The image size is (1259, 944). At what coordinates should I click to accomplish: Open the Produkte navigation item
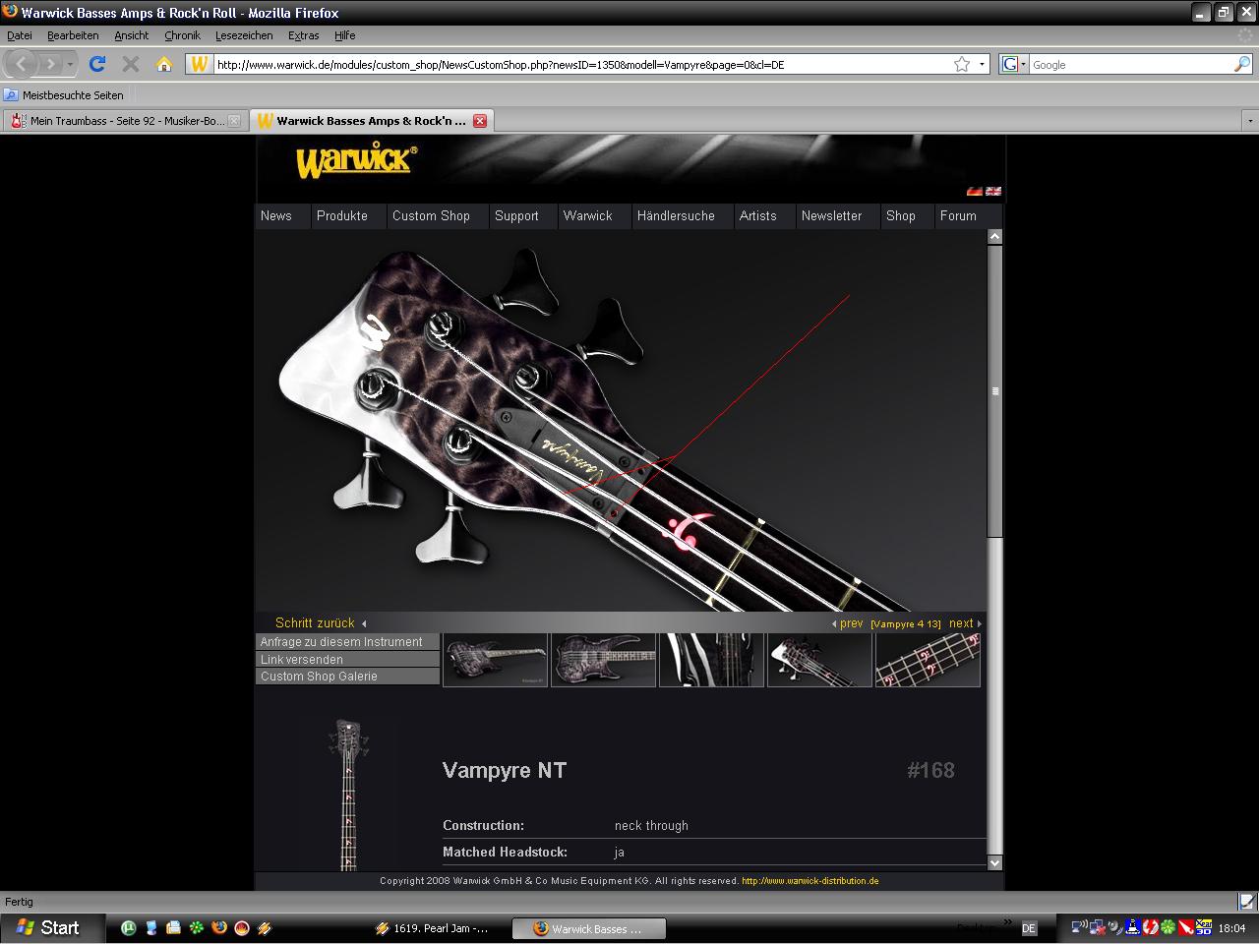[x=342, y=216]
